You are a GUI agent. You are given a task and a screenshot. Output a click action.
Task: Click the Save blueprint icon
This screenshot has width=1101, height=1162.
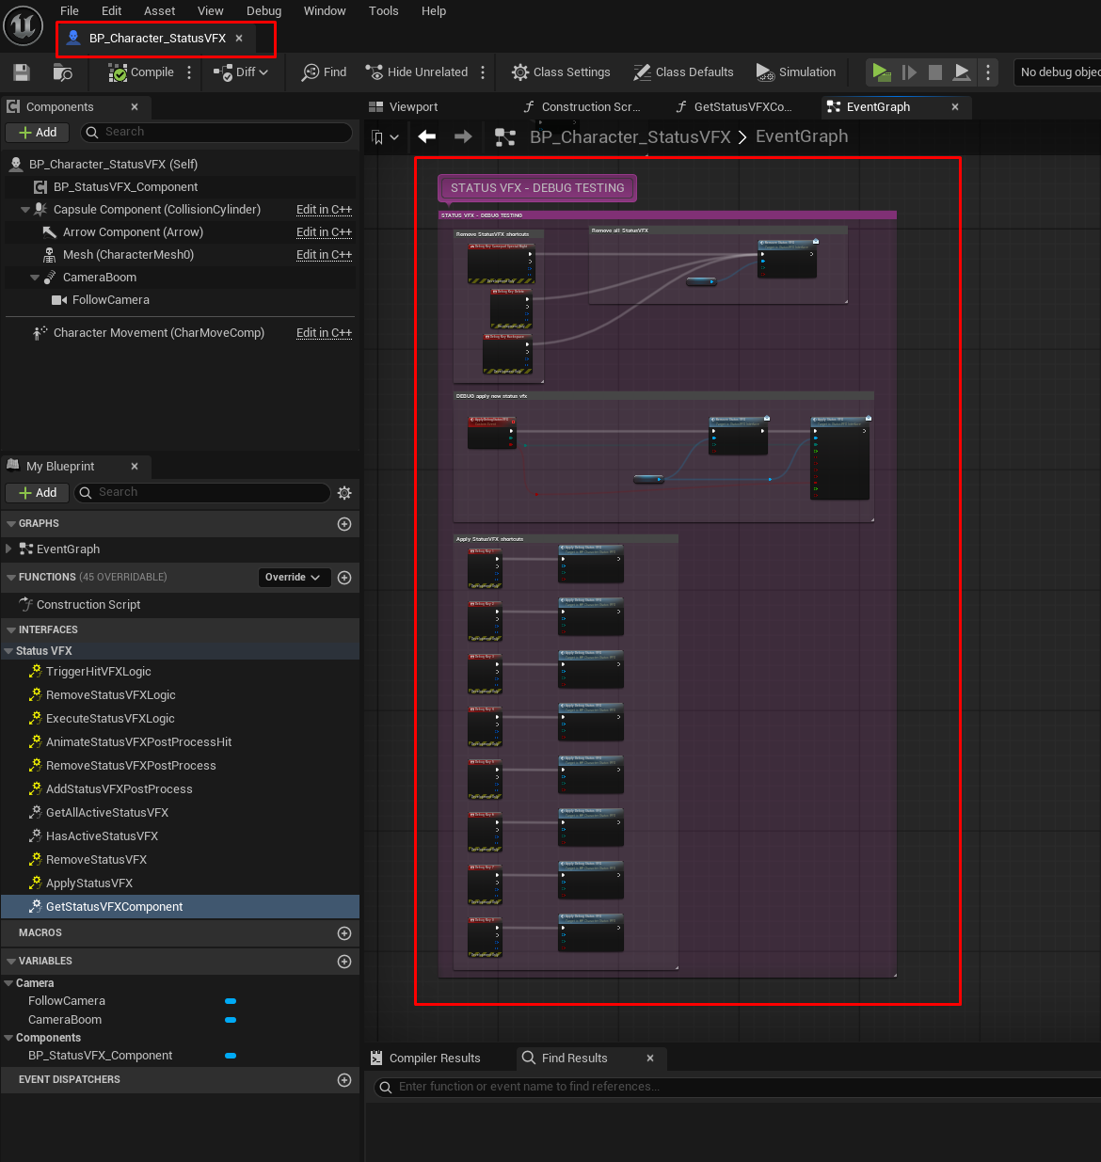[22, 72]
